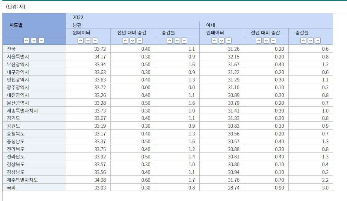Click the 남편 group header
Screen dimensions: 347x201
click(132, 25)
